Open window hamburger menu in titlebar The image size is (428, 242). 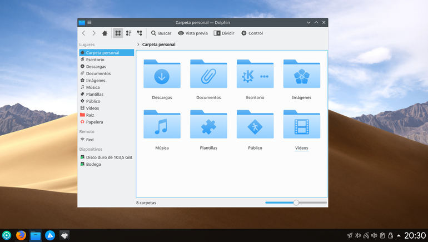[x=89, y=22]
